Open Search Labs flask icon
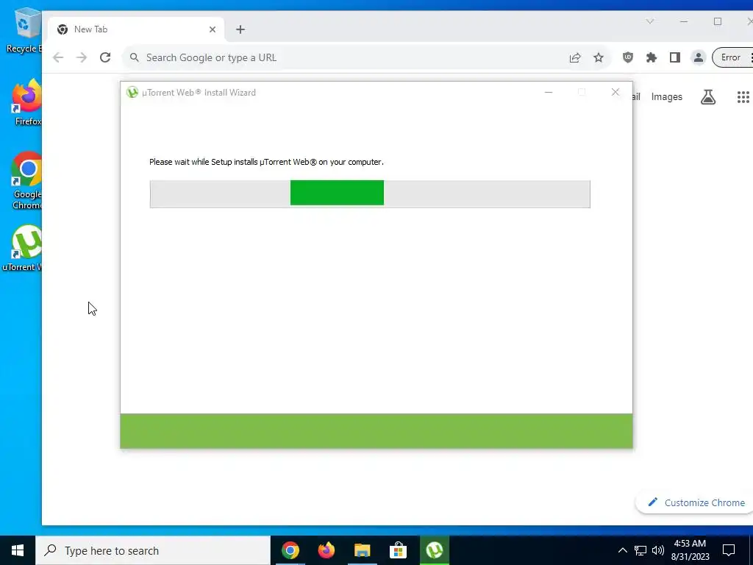 point(708,97)
